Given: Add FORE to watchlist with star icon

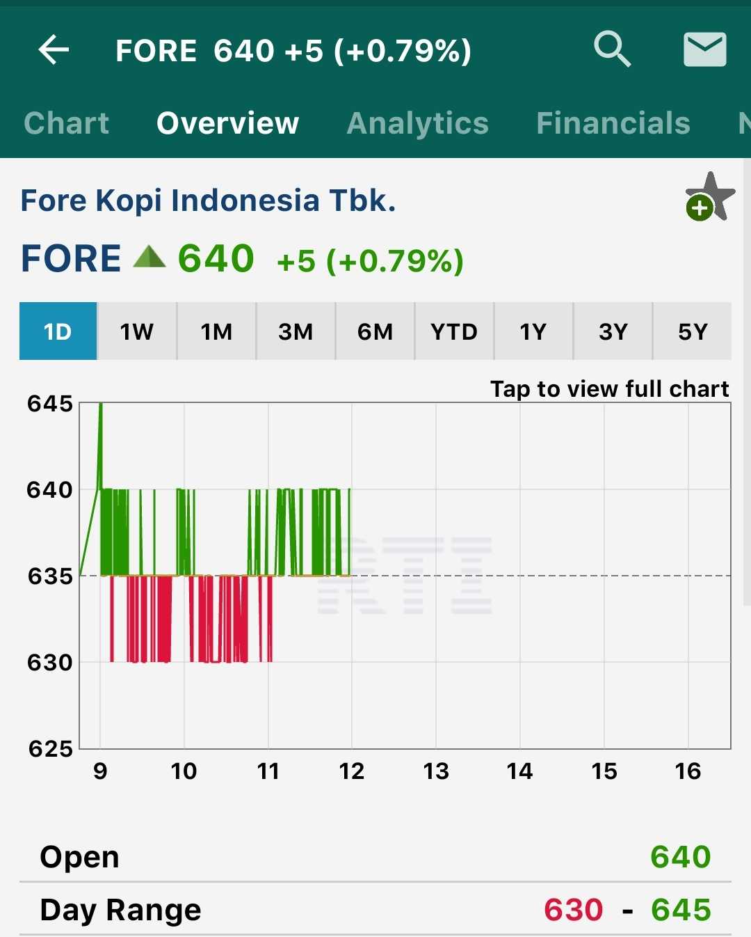Looking at the screenshot, I should click(x=709, y=197).
